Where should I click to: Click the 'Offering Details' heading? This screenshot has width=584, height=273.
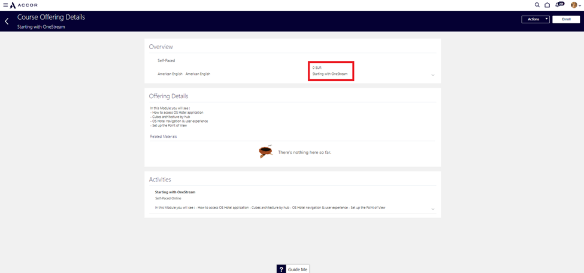[168, 96]
